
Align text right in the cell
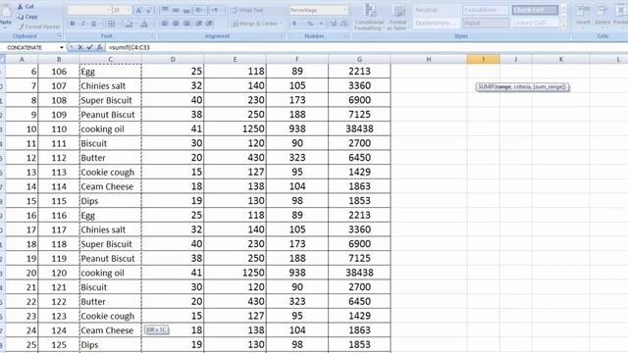pyautogui.click(x=186, y=24)
